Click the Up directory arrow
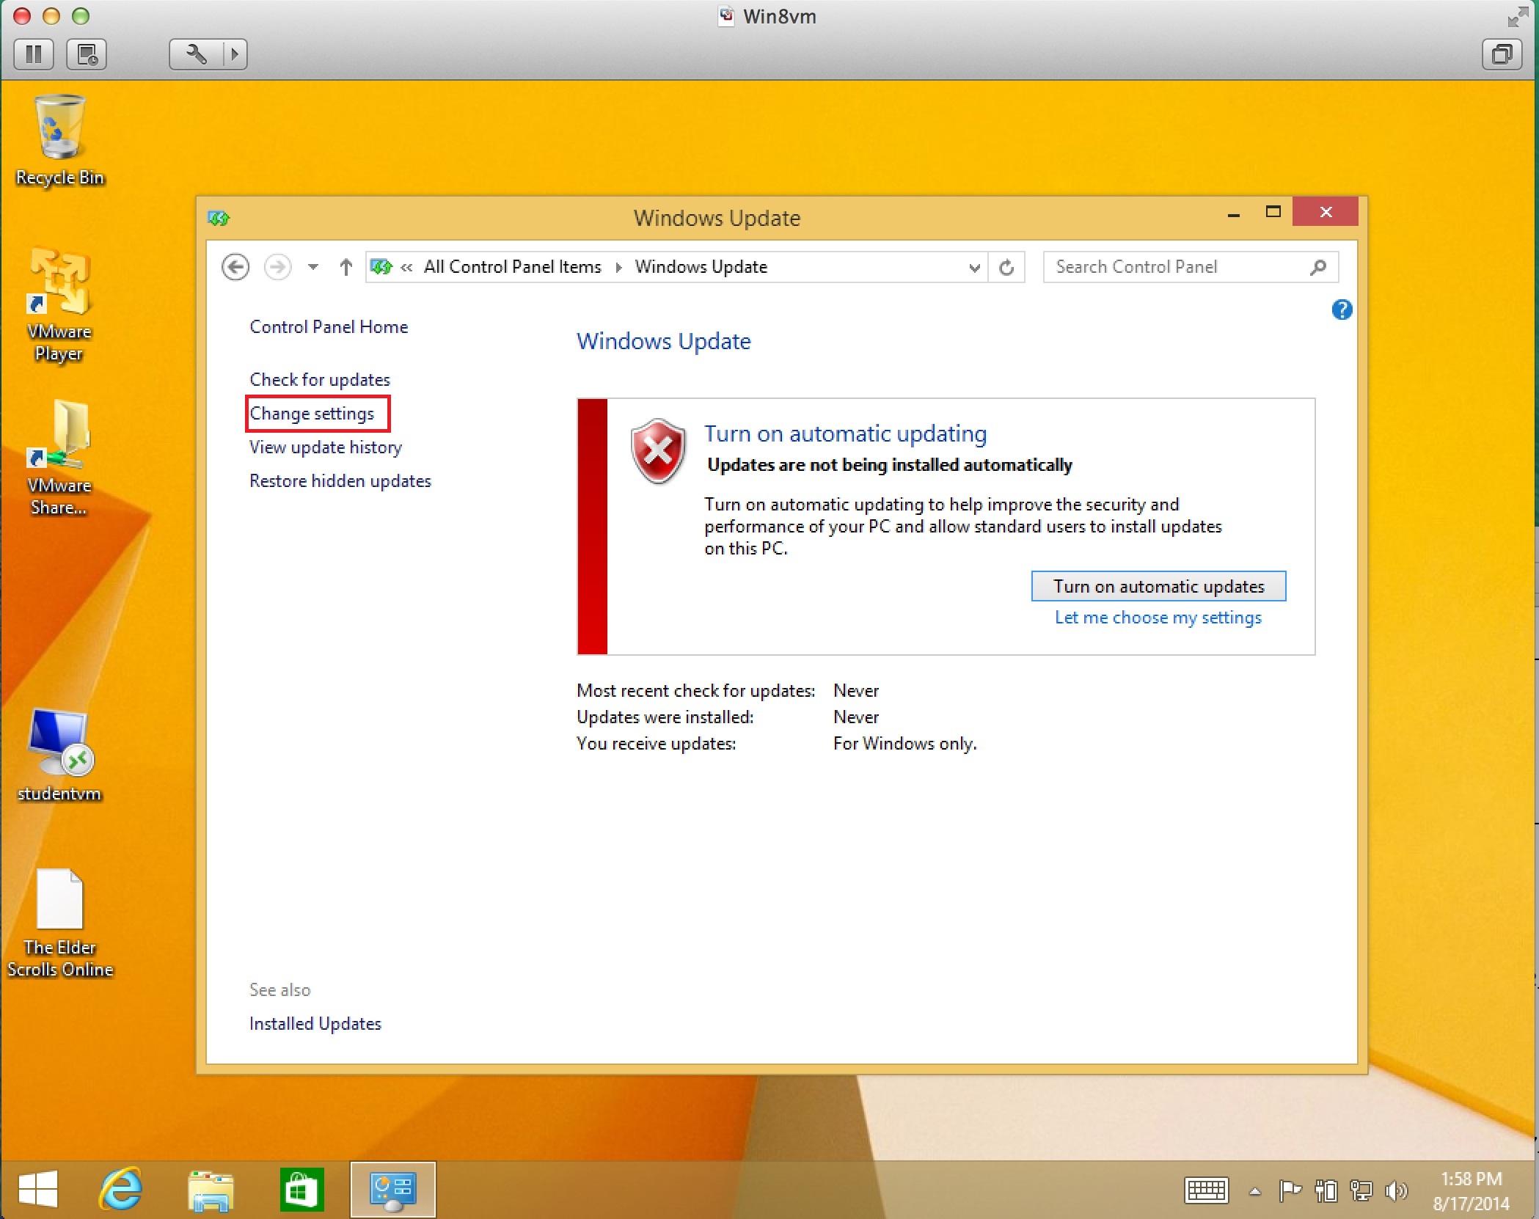The height and width of the screenshot is (1219, 1539). [346, 267]
